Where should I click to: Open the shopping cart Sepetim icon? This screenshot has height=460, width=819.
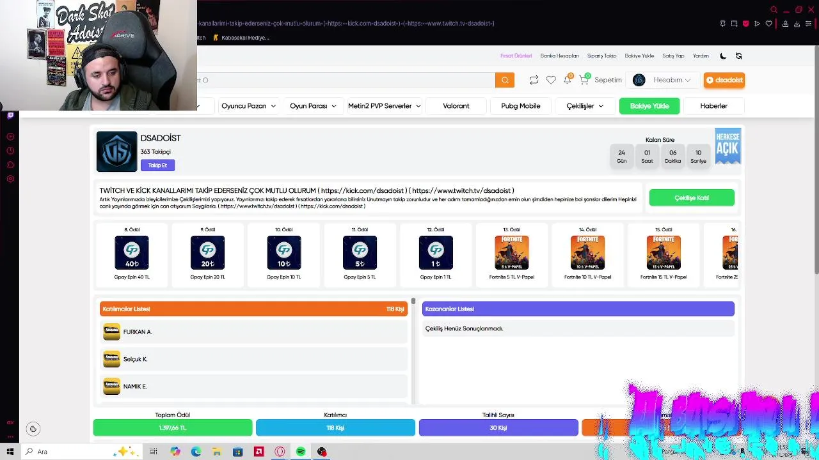[584, 80]
